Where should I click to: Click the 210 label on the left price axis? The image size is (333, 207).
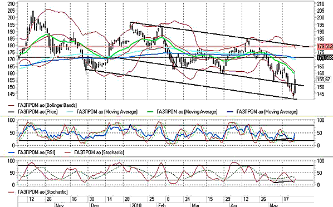click(x=11, y=4)
